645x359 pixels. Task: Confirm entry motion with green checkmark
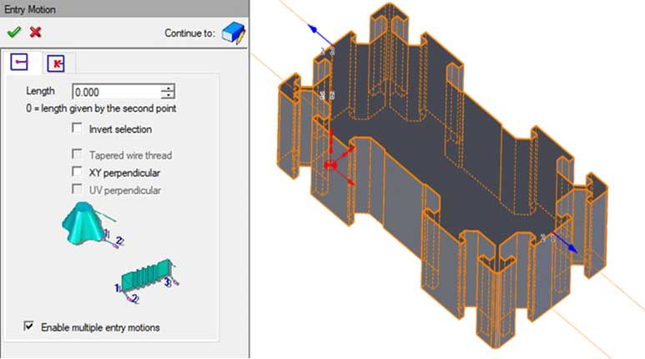13,32
